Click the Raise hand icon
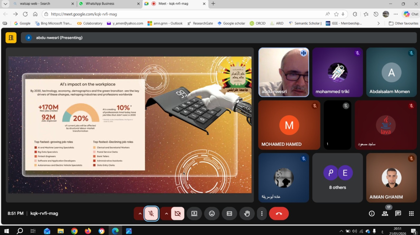420x235 pixels. click(x=247, y=214)
